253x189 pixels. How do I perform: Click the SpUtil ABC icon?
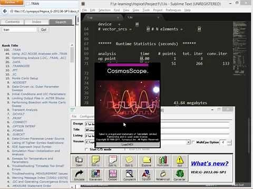coord(146,175)
